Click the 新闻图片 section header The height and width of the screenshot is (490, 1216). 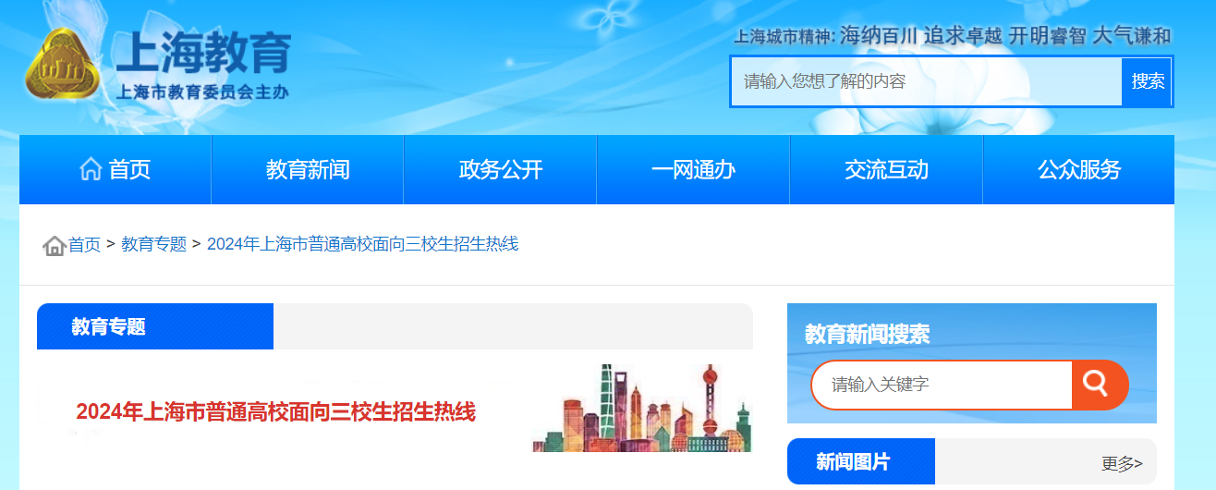tap(860, 461)
